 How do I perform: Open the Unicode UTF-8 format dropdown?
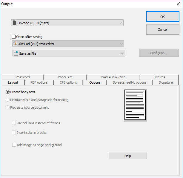click(67, 23)
